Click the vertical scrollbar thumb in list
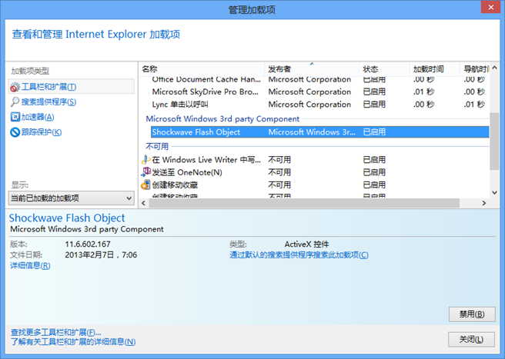This screenshot has height=359, width=505. (495, 141)
